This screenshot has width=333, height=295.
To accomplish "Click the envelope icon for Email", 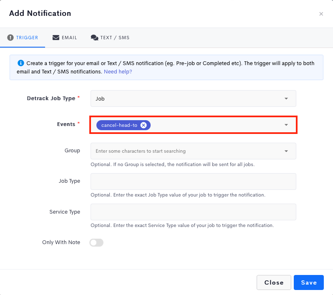I will 56,38.
